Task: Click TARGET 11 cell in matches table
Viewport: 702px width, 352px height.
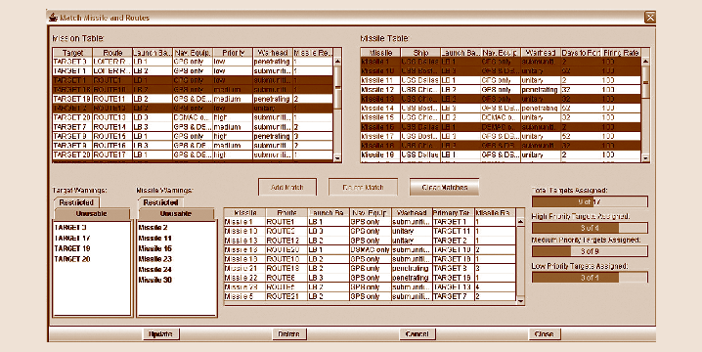Action: click(453, 231)
